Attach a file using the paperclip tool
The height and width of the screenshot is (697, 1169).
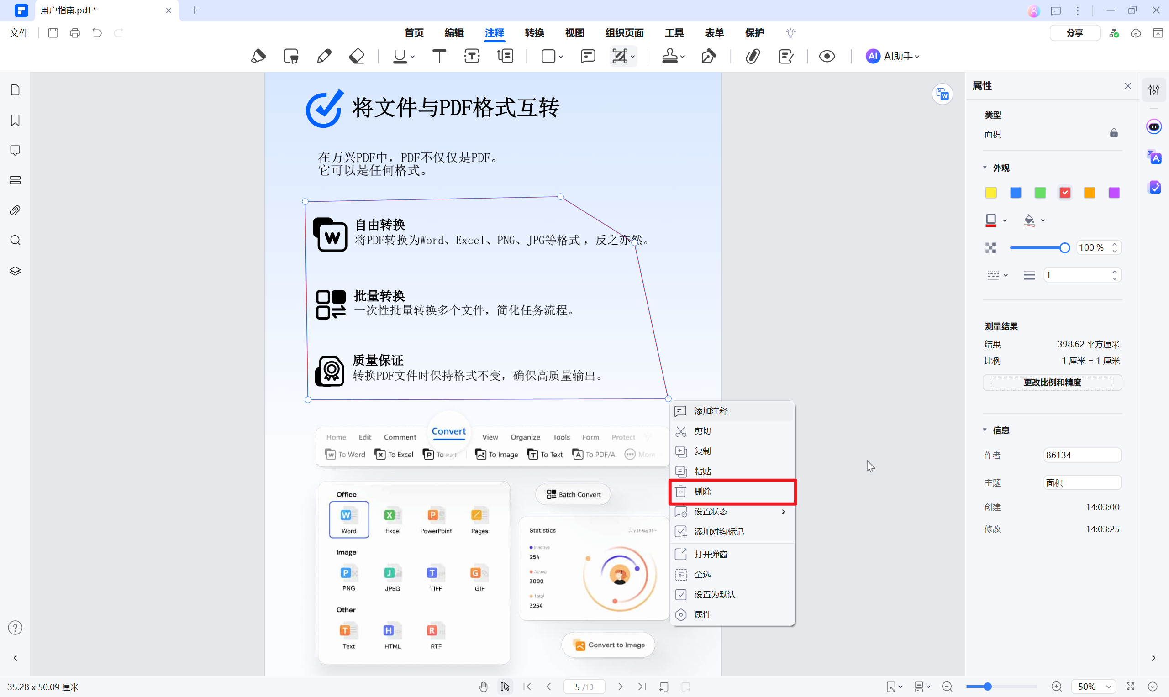click(752, 56)
